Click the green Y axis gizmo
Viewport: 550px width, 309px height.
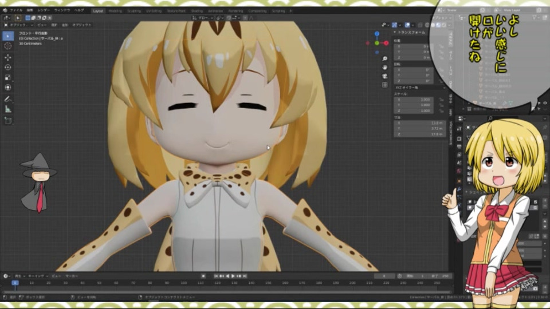coord(377,43)
